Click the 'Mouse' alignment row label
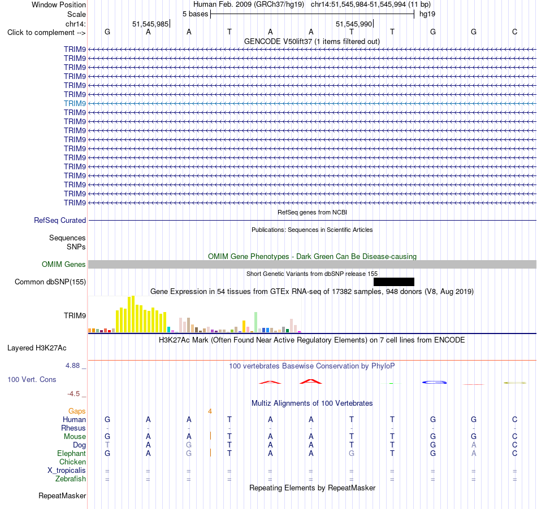The width and height of the screenshot is (537, 509). point(75,437)
